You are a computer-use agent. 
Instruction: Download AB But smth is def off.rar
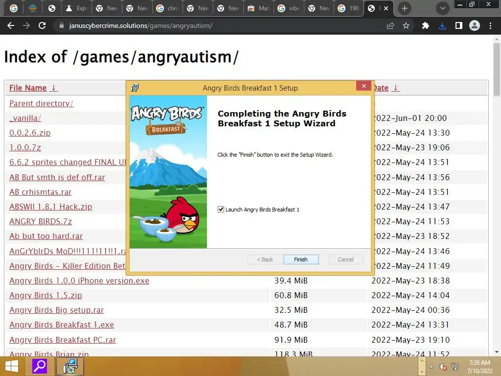[x=57, y=177]
